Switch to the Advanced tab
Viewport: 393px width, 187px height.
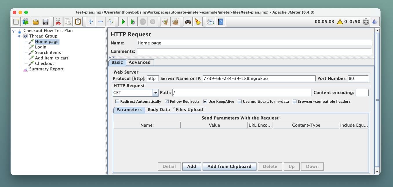tap(140, 62)
